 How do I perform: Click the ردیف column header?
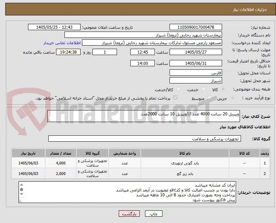[264, 153]
